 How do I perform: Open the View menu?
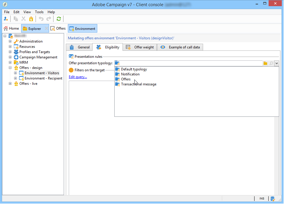(27, 12)
